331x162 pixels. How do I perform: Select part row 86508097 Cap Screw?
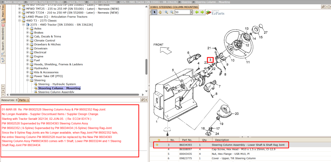240,149
